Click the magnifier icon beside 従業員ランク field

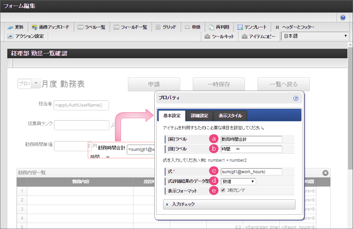point(113,125)
